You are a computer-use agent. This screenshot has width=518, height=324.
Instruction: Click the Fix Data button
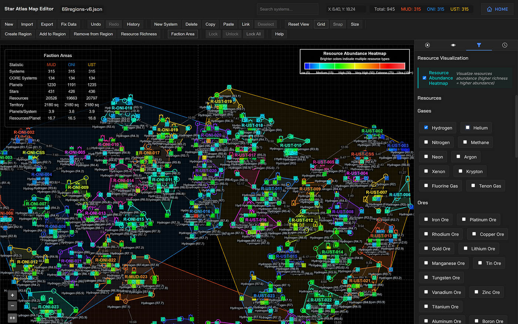(x=68, y=24)
